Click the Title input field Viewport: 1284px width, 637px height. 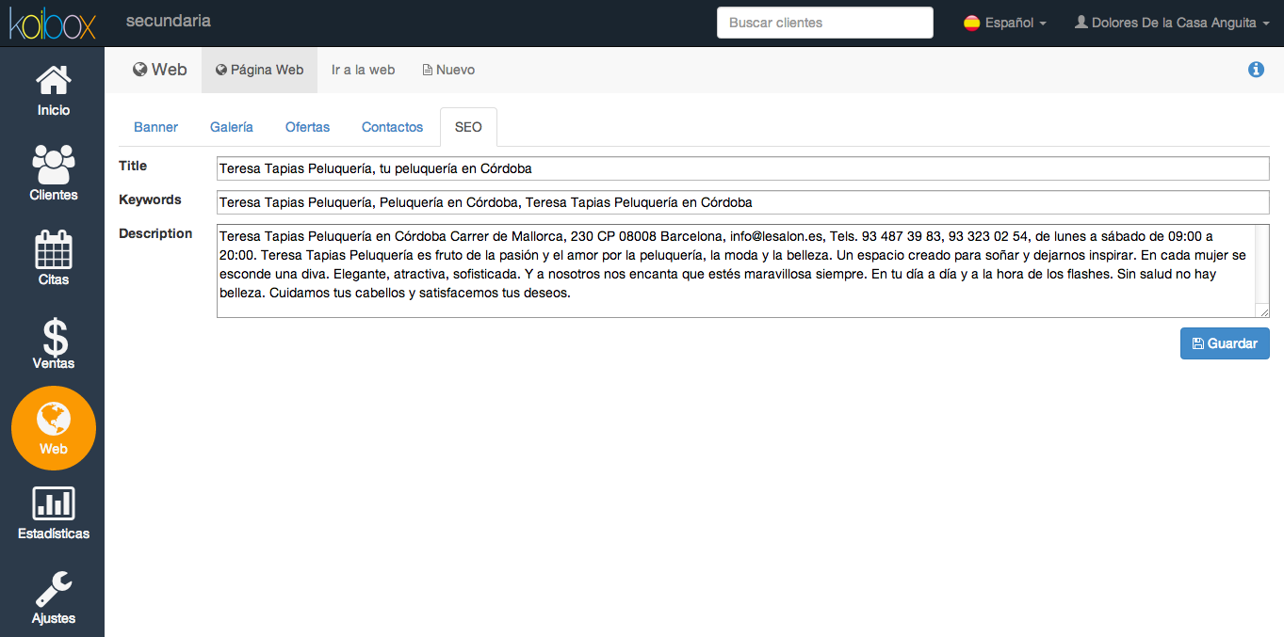pos(743,168)
